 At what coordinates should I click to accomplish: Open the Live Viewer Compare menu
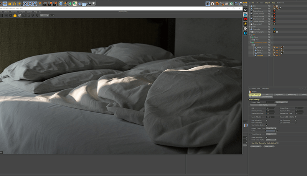point(22,12)
